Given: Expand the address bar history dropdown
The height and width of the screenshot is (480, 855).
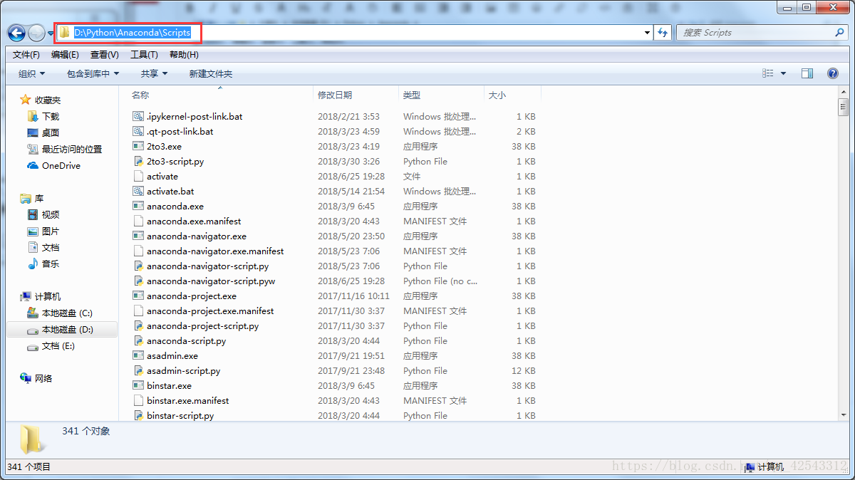Looking at the screenshot, I should pos(647,33).
